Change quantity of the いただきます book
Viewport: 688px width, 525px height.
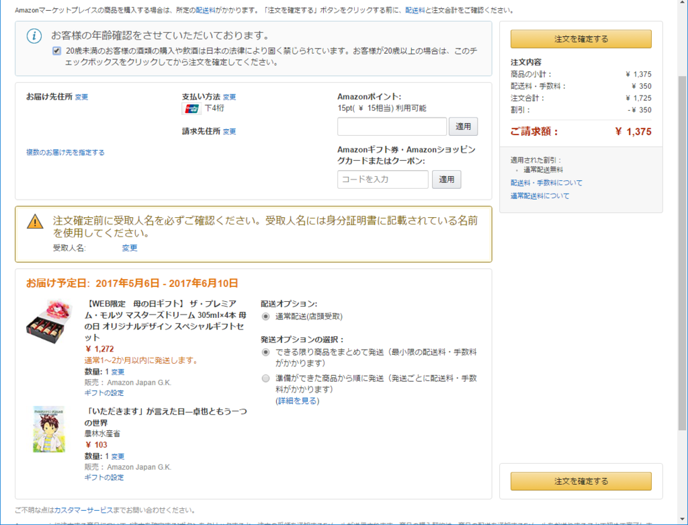[x=118, y=456]
